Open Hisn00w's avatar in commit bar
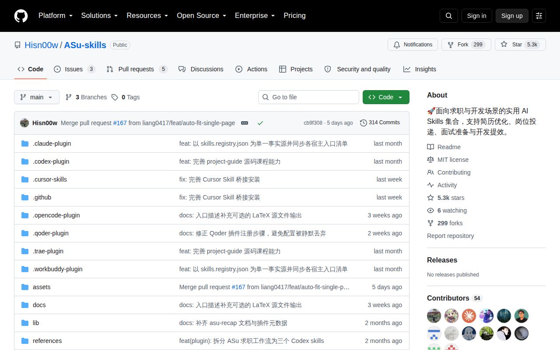Image resolution: width=560 pixels, height=350 pixels. [x=24, y=123]
